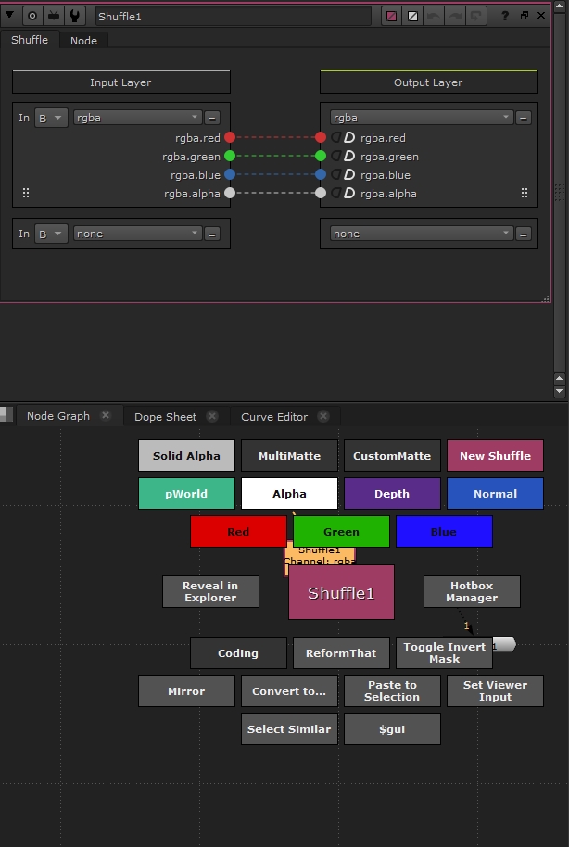The width and height of the screenshot is (569, 847).
Task: Open the help question mark icon
Action: click(505, 16)
